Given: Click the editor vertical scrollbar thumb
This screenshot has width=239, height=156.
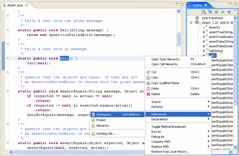Looking at the screenshot, I should (178, 39).
